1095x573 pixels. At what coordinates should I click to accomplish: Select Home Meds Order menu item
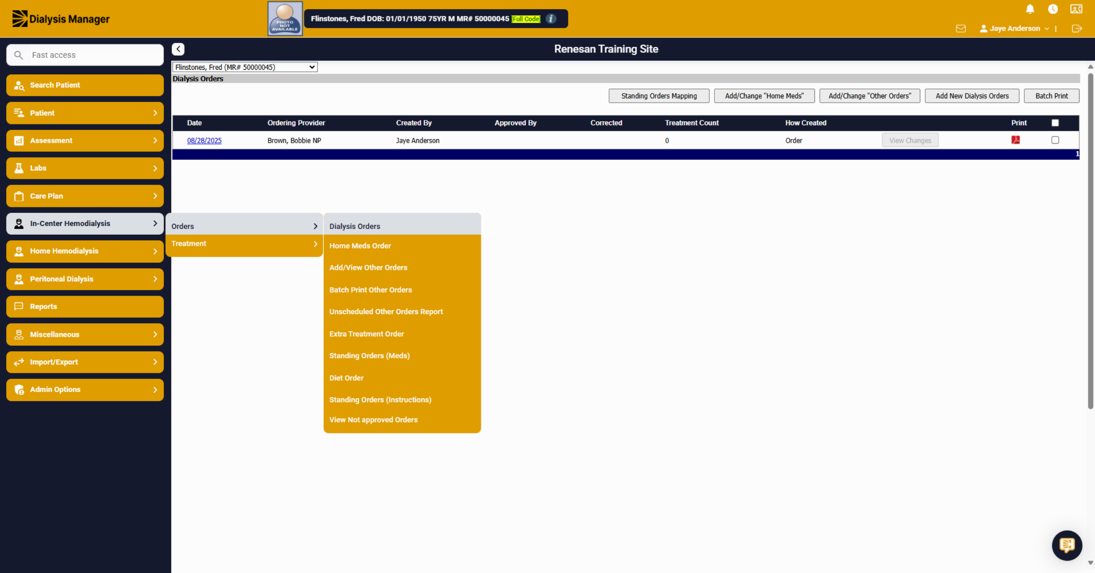pos(360,246)
